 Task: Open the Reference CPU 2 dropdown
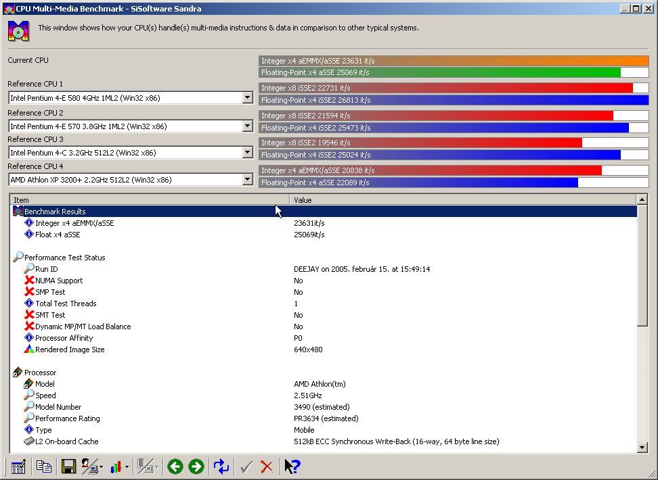click(248, 126)
